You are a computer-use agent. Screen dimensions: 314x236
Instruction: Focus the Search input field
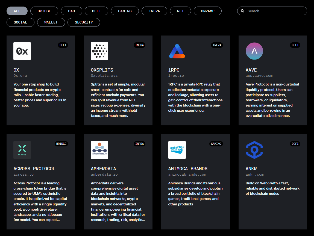tap(272, 11)
